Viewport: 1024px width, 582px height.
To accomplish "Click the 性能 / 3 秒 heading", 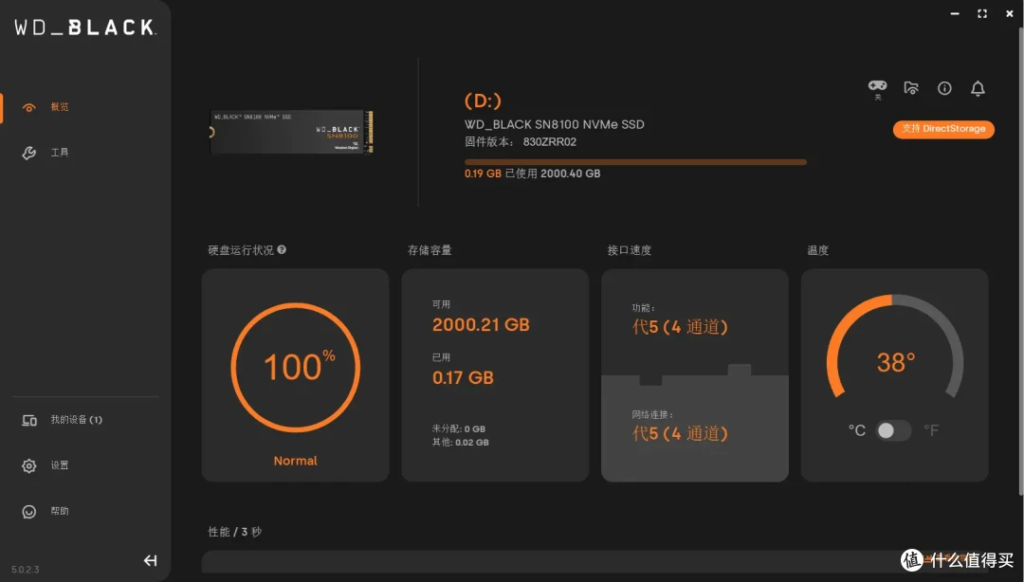I will pyautogui.click(x=234, y=532).
